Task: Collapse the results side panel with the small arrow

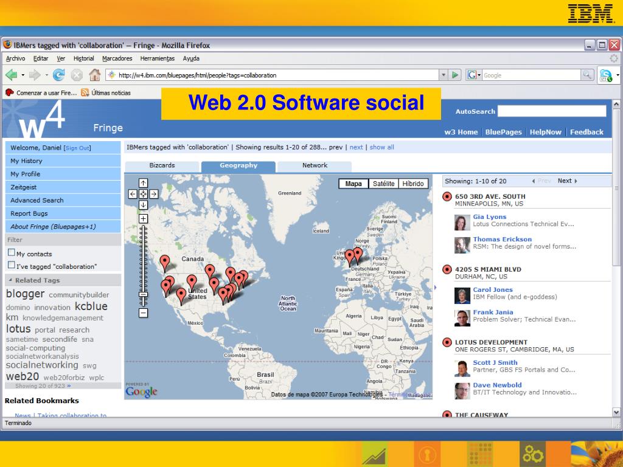Action: [x=436, y=288]
